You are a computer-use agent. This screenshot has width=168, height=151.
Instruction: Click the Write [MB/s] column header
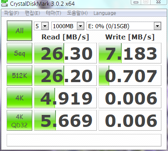[130, 37]
